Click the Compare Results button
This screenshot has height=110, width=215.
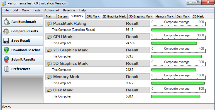(23, 31)
